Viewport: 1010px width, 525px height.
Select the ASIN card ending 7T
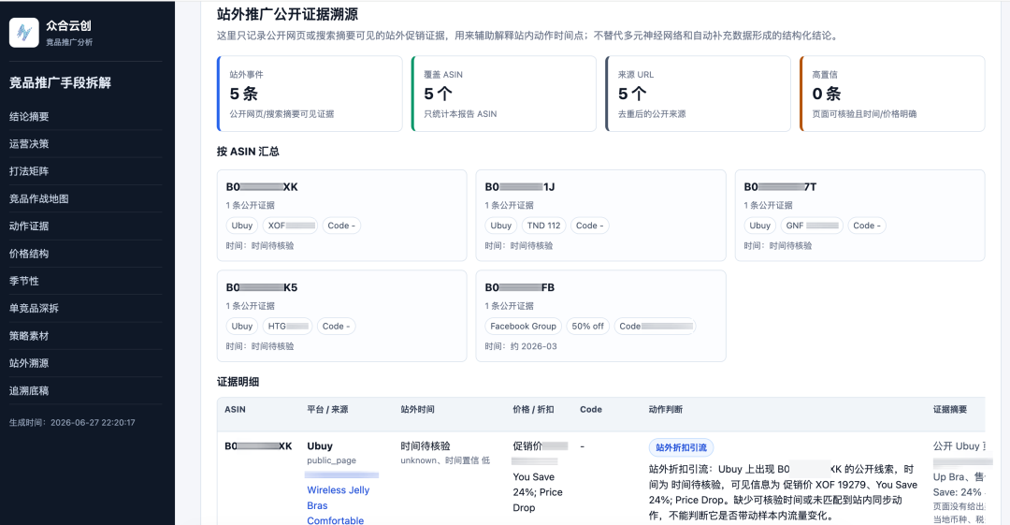point(860,215)
